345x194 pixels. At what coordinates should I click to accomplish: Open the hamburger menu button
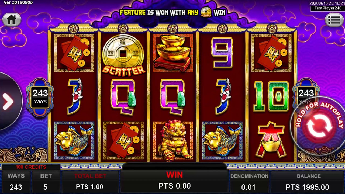pos(334,20)
